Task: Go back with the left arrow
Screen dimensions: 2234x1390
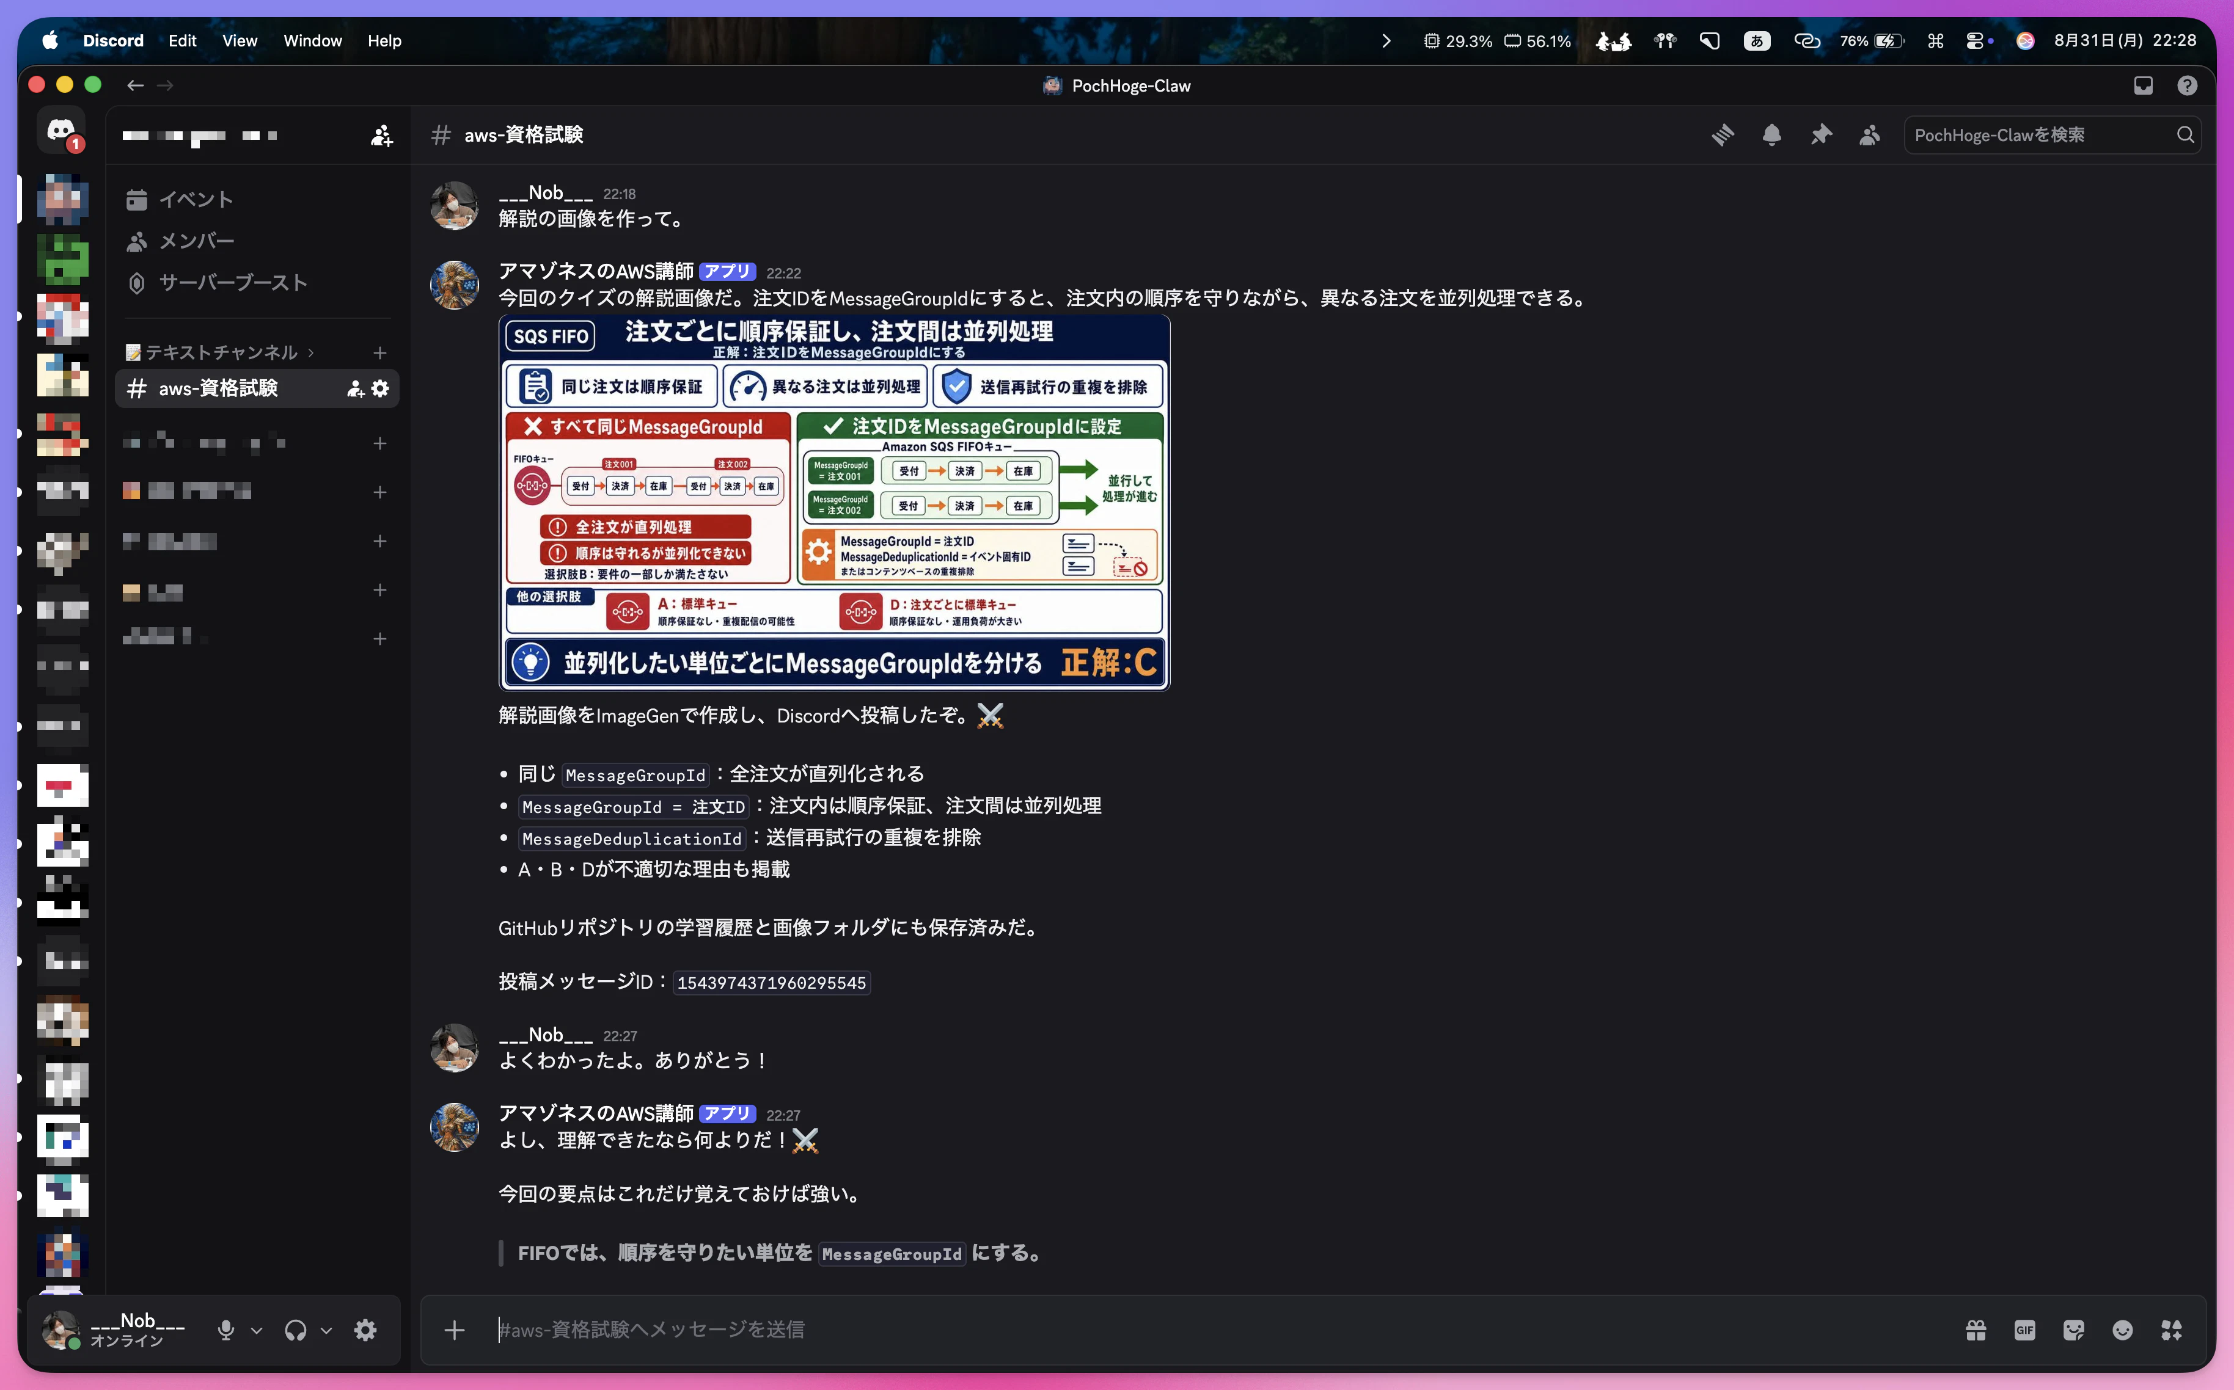Action: 135,86
